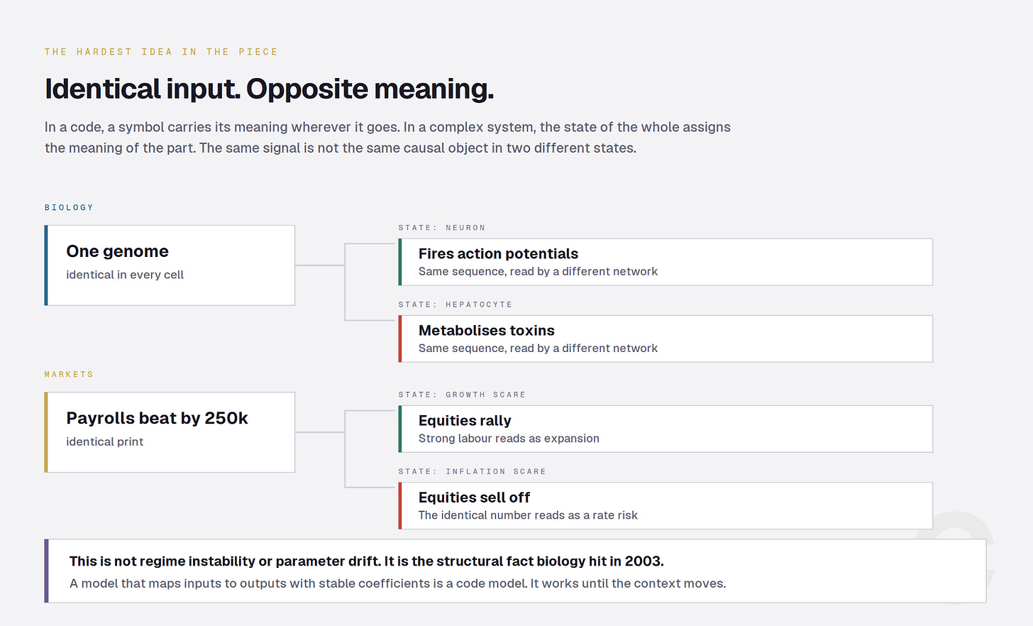Click the 'Equities sell off' box
This screenshot has height=626, width=1033.
point(665,505)
